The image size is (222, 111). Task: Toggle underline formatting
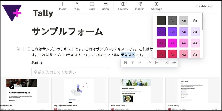point(140,62)
